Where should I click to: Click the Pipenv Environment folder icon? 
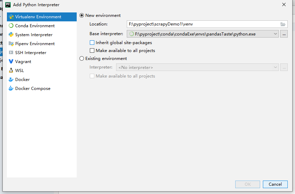pos(11,44)
